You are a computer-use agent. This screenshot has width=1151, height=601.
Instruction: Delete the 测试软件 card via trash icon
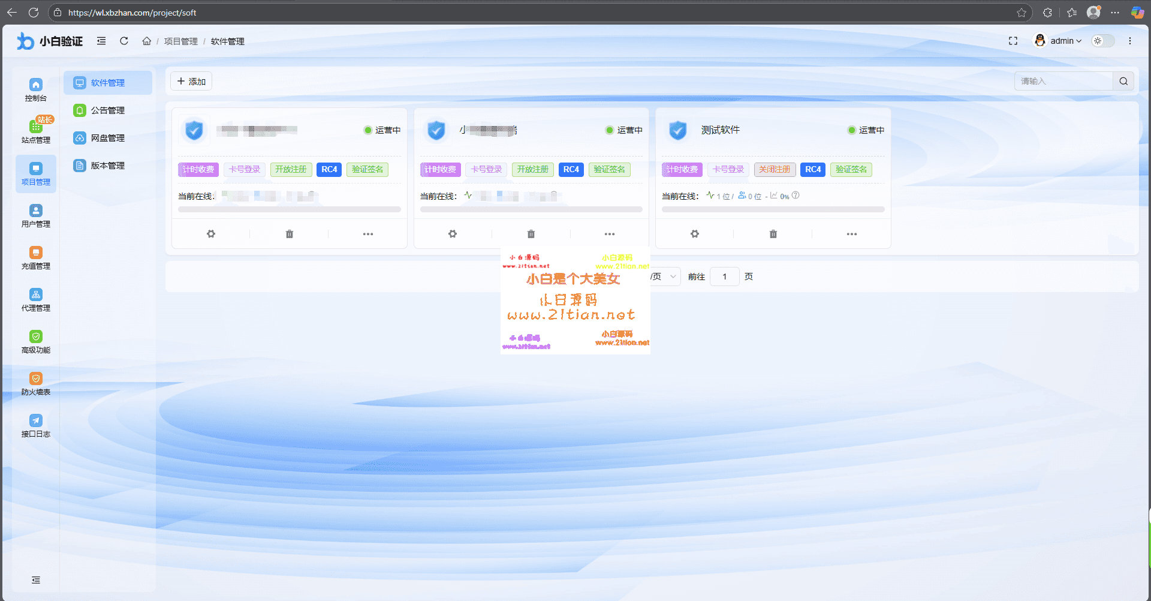[x=772, y=233]
